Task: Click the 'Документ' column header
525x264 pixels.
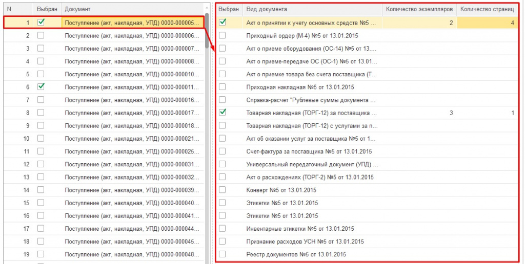Action: pyautogui.click(x=133, y=9)
